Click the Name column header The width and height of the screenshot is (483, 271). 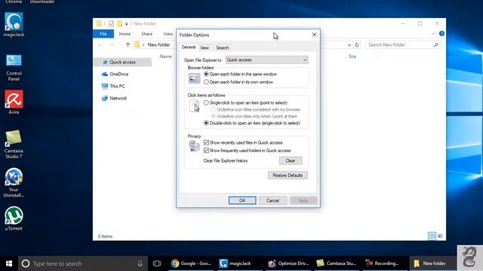point(166,56)
